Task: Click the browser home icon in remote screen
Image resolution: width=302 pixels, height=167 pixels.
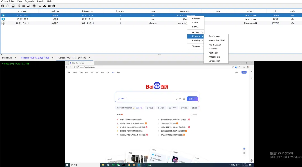Action: pyautogui.click(x=74, y=67)
